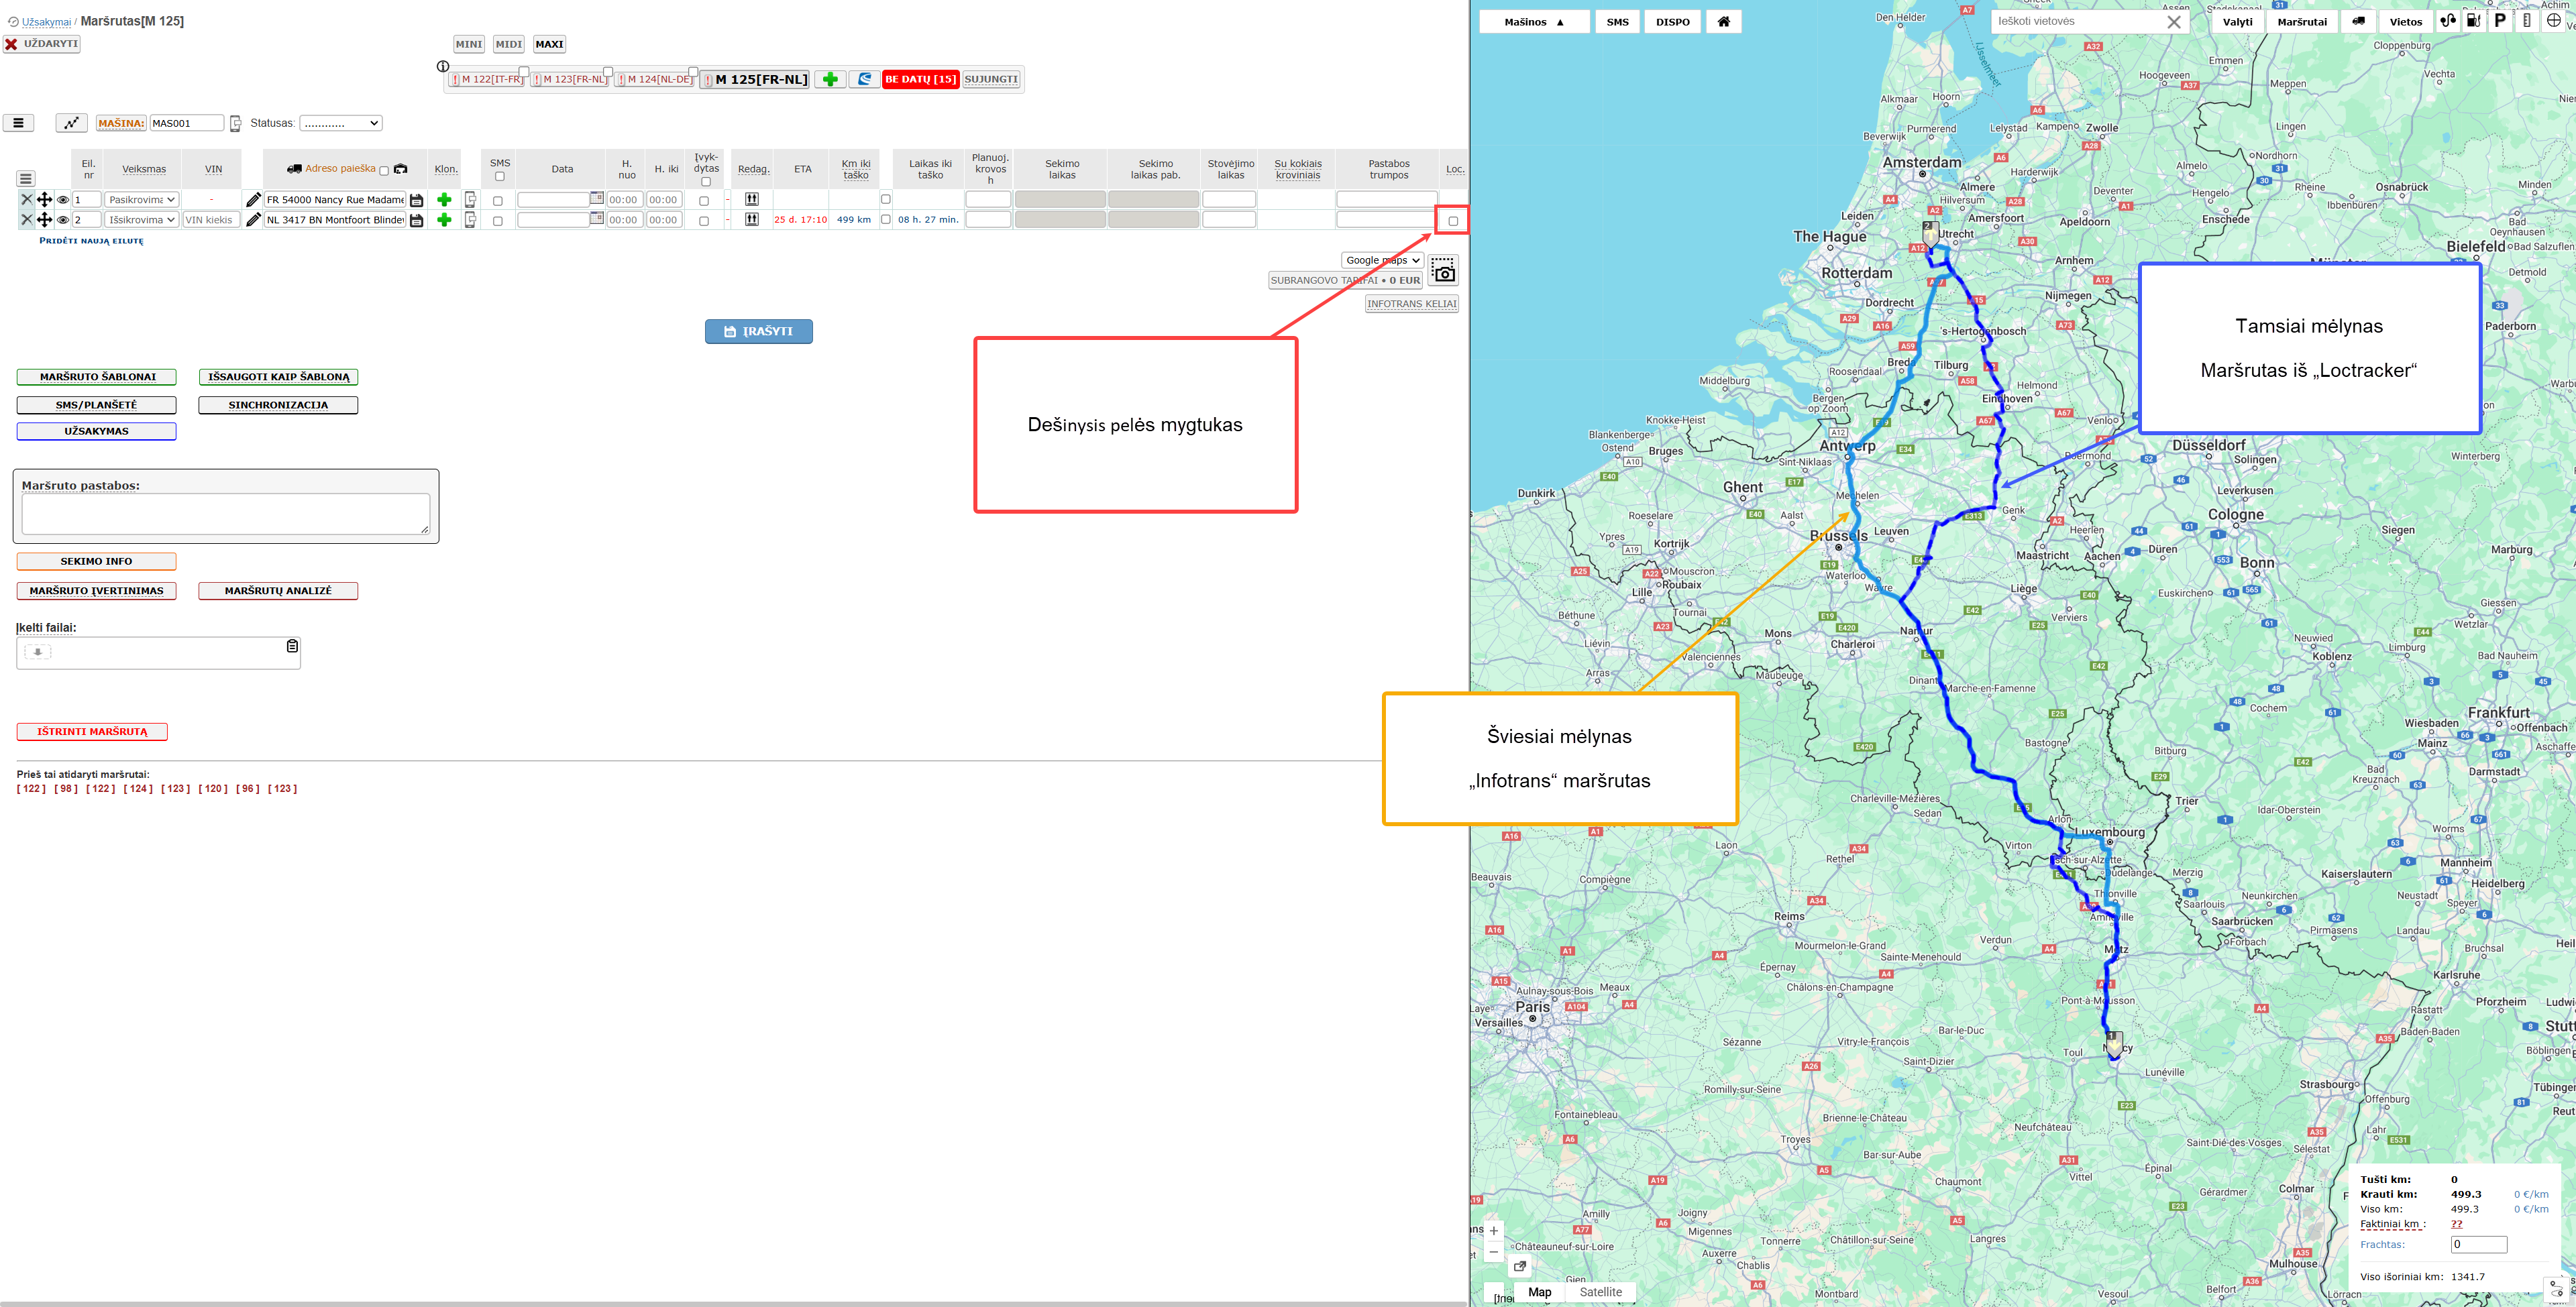The width and height of the screenshot is (2576, 1307).
Task: Click the Redag. cargo arrows icon in row 2
Action: [x=752, y=220]
